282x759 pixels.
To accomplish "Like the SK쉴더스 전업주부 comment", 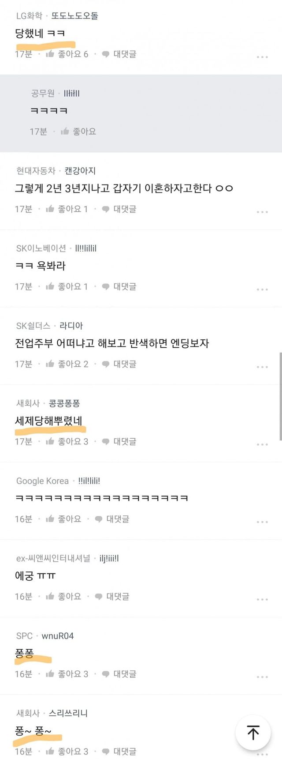I will pos(67,364).
